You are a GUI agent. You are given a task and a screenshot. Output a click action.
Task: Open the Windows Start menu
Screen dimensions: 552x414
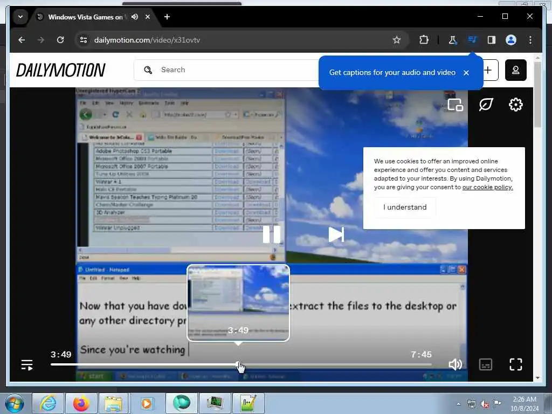15,403
